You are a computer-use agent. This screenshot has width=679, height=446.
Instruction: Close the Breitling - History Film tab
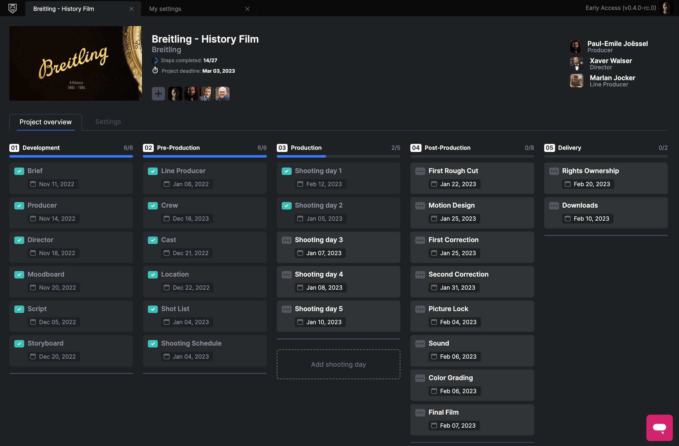(131, 9)
